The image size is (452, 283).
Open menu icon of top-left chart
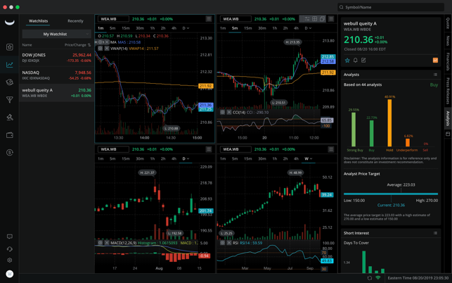coord(209,19)
